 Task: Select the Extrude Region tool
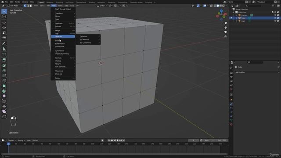point(4,60)
